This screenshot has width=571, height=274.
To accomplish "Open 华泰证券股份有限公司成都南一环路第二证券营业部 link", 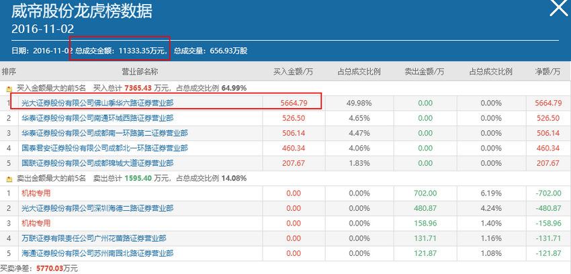I will click(105, 133).
